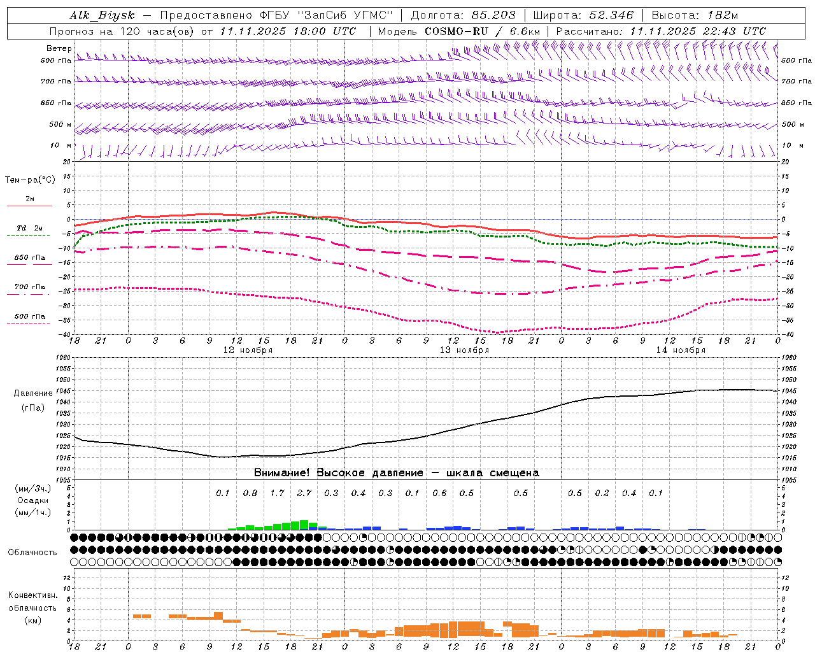
Task: Click the Тем-ра(°C) axis title
Action: (30, 180)
